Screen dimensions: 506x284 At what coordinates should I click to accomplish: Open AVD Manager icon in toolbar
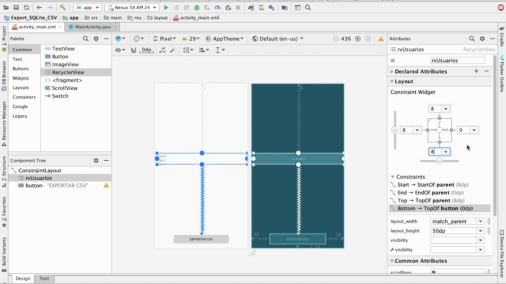pos(261,7)
